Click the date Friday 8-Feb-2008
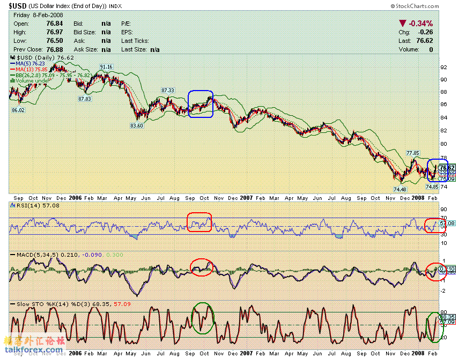 click(x=38, y=15)
